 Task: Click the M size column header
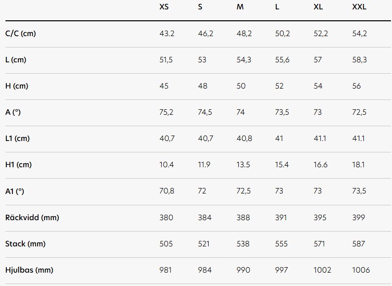point(240,7)
